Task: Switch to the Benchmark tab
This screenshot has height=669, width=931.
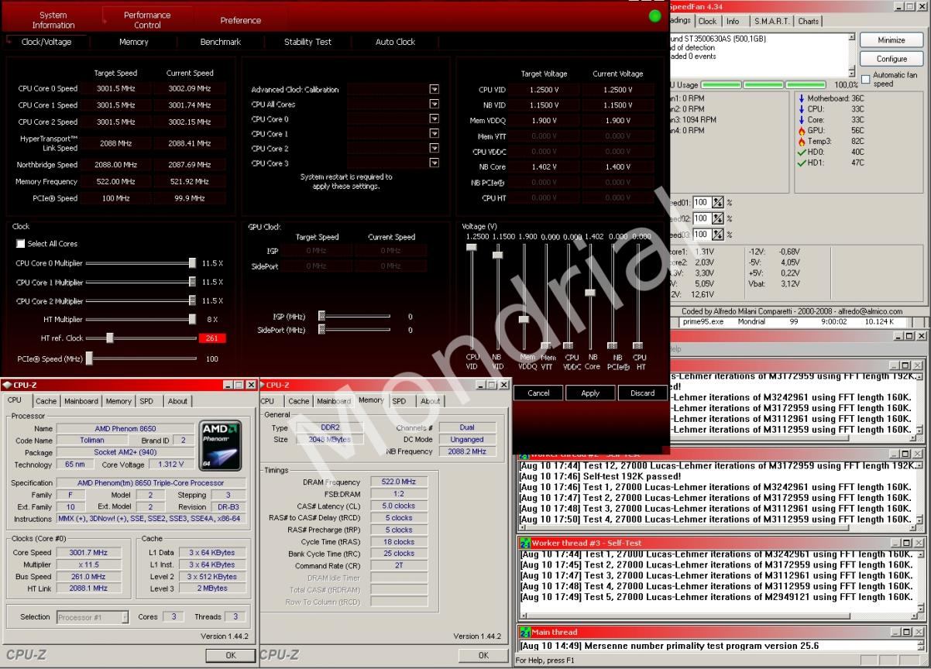Action: point(221,42)
